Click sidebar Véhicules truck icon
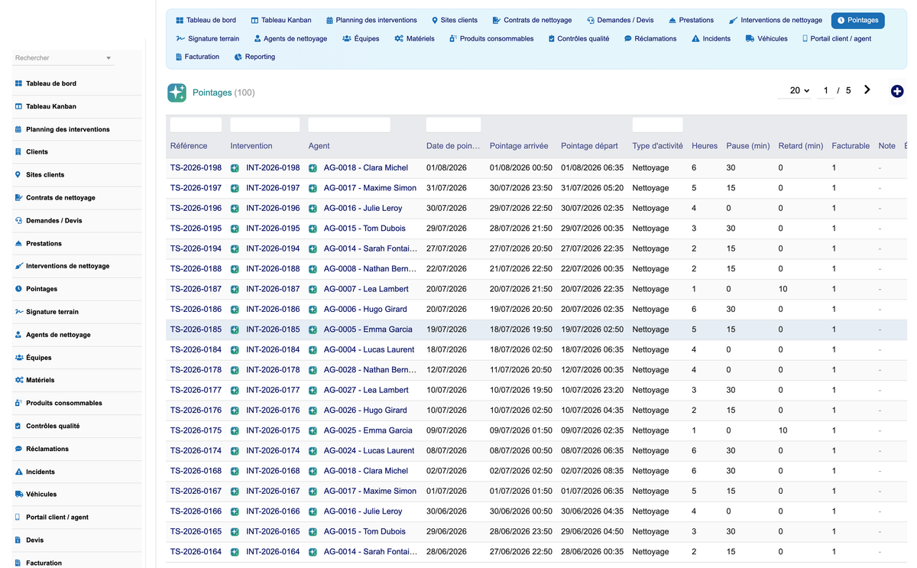The width and height of the screenshot is (917, 568). (x=18, y=495)
